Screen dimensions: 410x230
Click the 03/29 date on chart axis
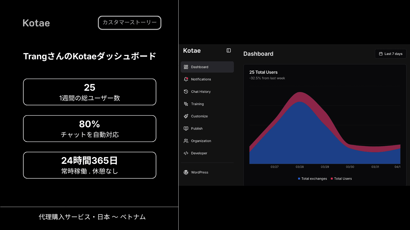pyautogui.click(x=325, y=167)
